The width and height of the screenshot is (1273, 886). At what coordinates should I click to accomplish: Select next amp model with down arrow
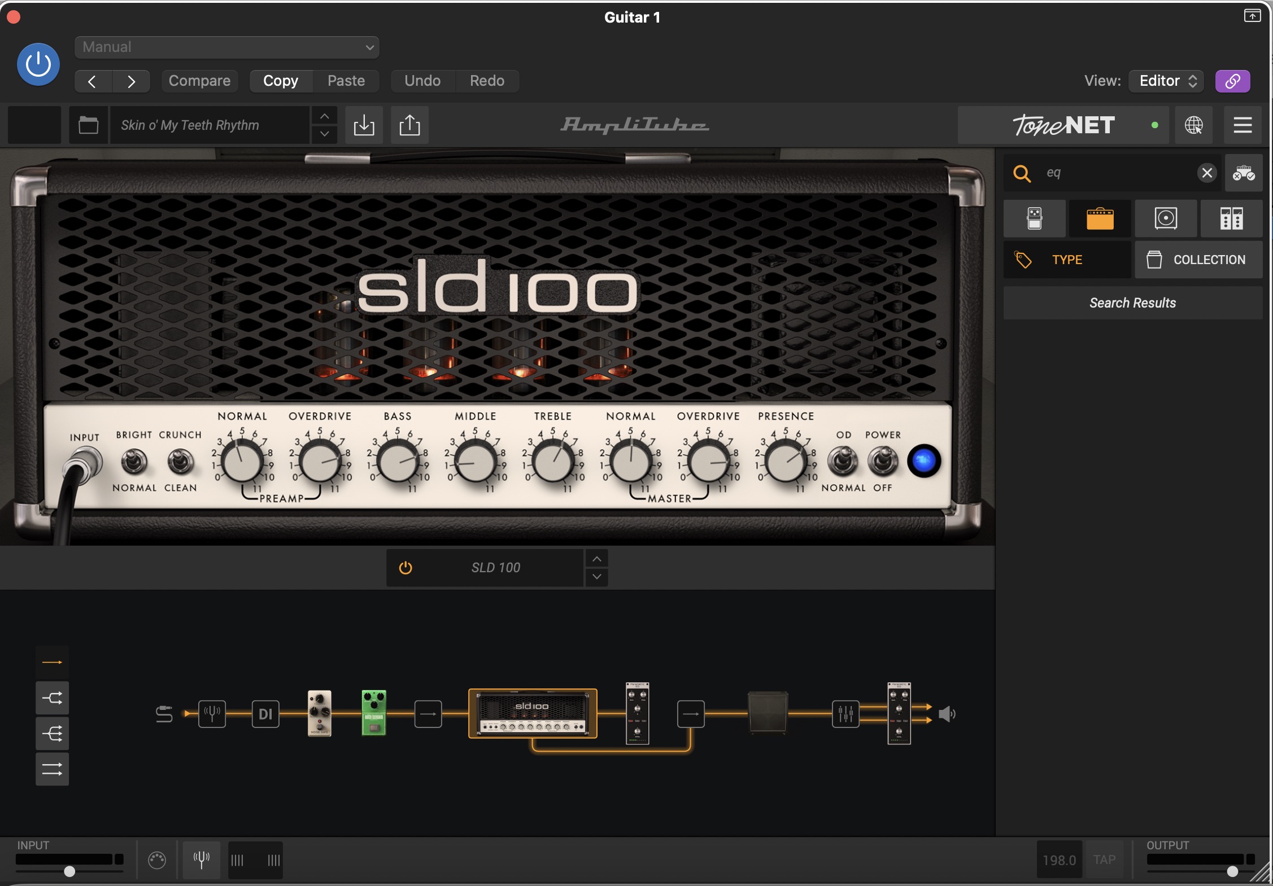(x=596, y=577)
